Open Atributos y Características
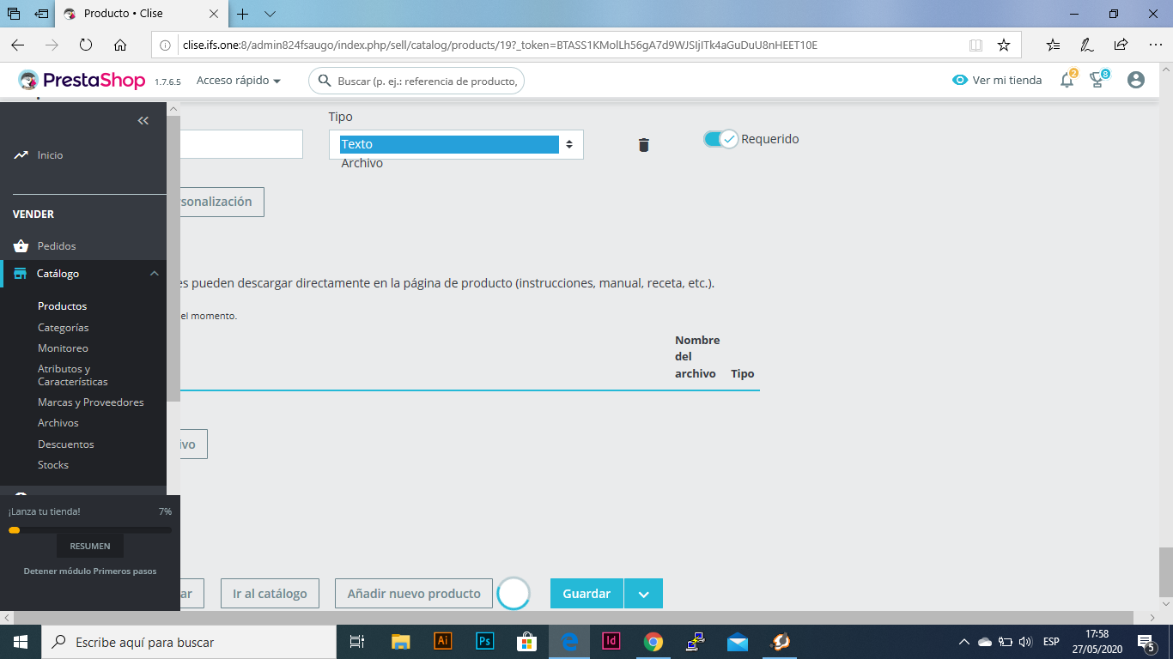The height and width of the screenshot is (659, 1173). 73,375
